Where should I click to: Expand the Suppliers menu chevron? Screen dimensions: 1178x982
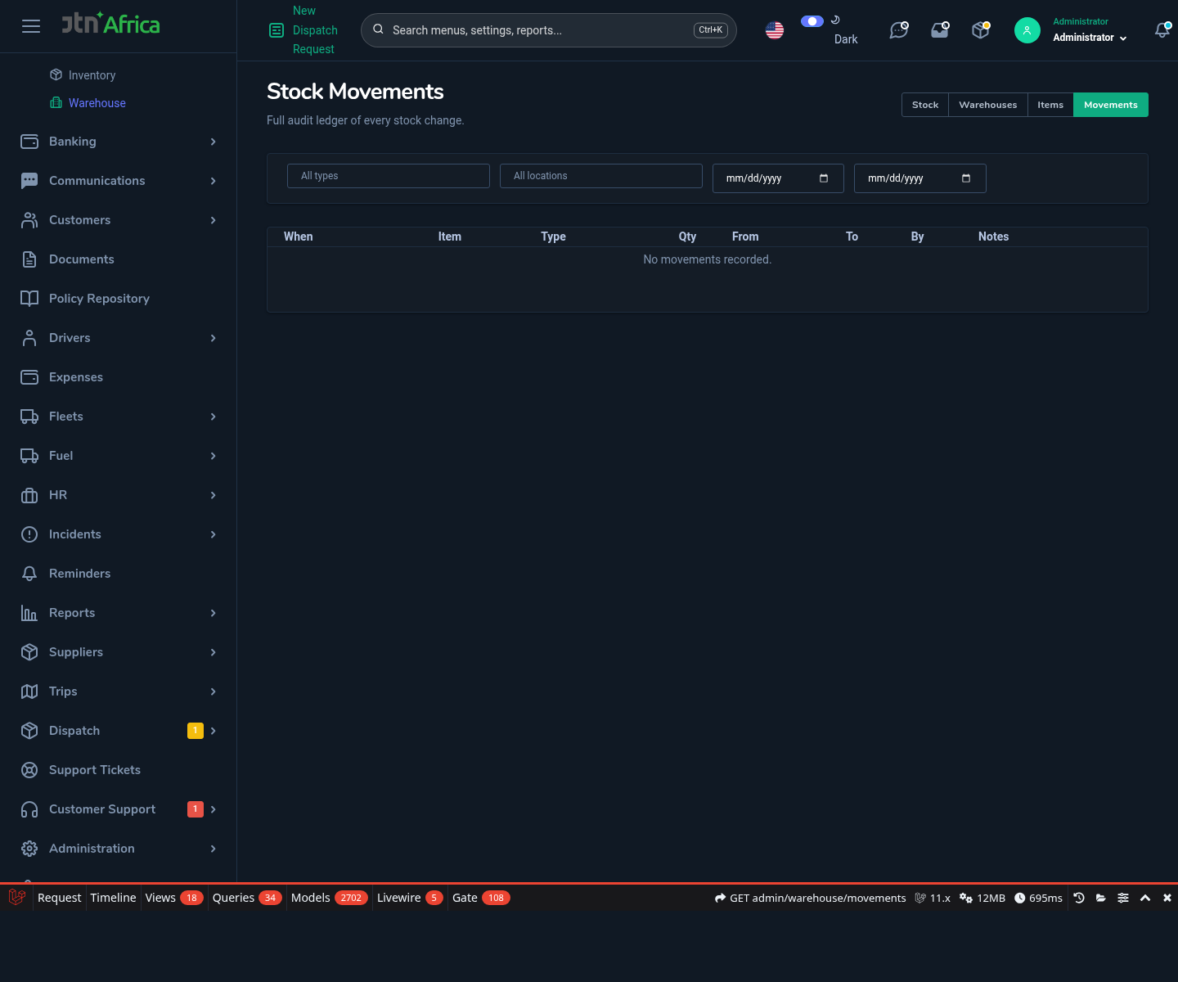(x=214, y=652)
